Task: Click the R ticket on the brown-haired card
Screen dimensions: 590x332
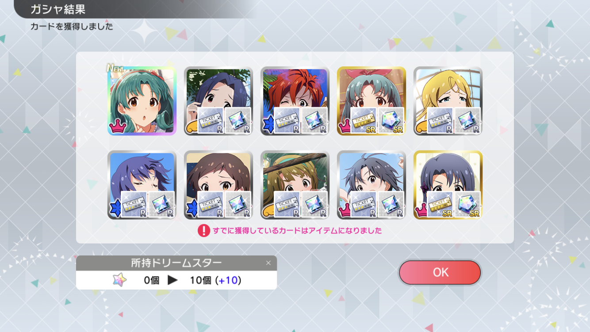Action: (210, 205)
